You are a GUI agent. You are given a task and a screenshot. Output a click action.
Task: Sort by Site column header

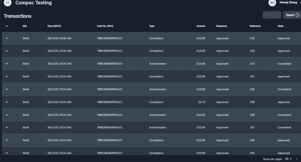(25, 26)
